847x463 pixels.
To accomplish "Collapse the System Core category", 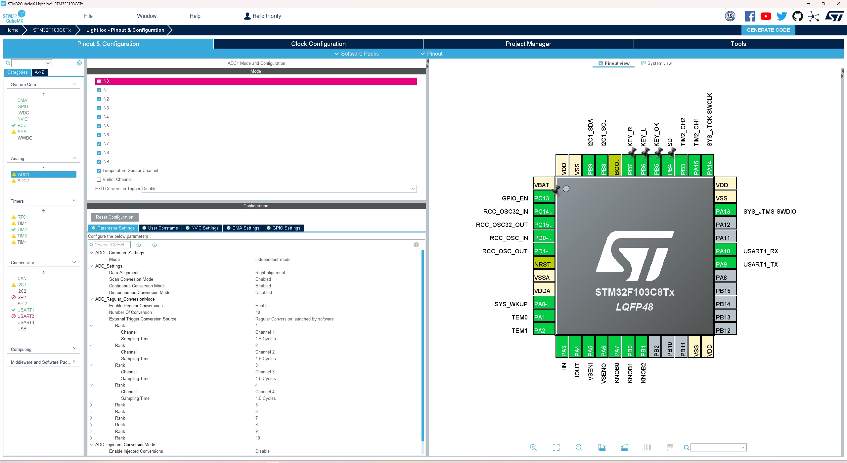I will pyautogui.click(x=74, y=84).
